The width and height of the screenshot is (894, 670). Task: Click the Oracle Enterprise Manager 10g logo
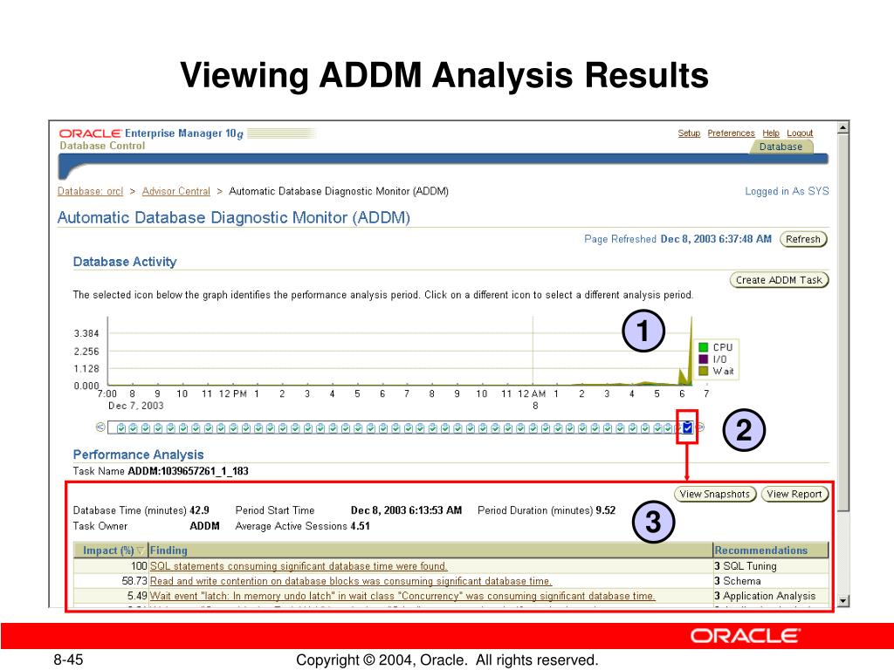click(x=151, y=133)
